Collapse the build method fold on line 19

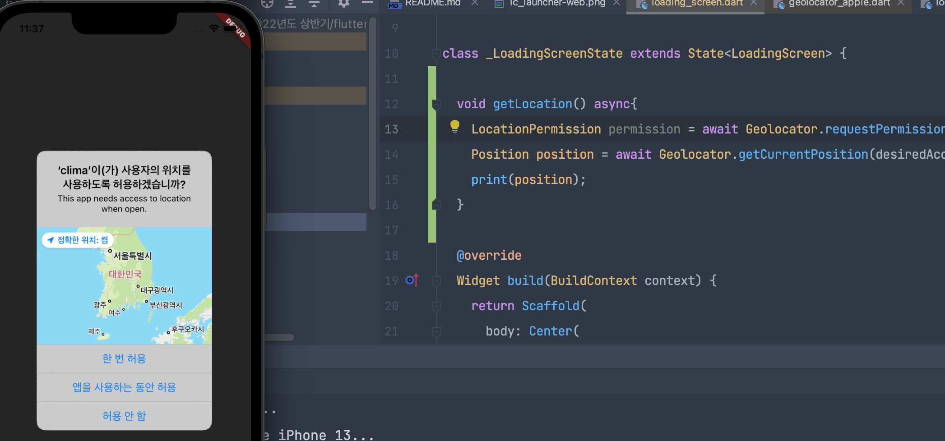click(436, 281)
